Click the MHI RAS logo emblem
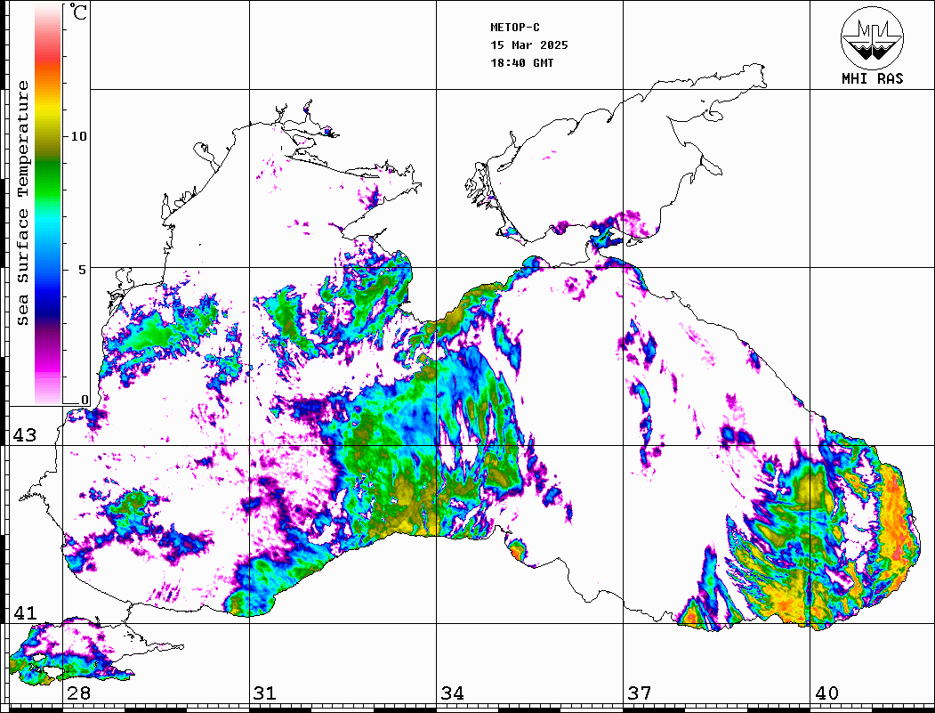Image resolution: width=935 pixels, height=713 pixels. coord(873,37)
